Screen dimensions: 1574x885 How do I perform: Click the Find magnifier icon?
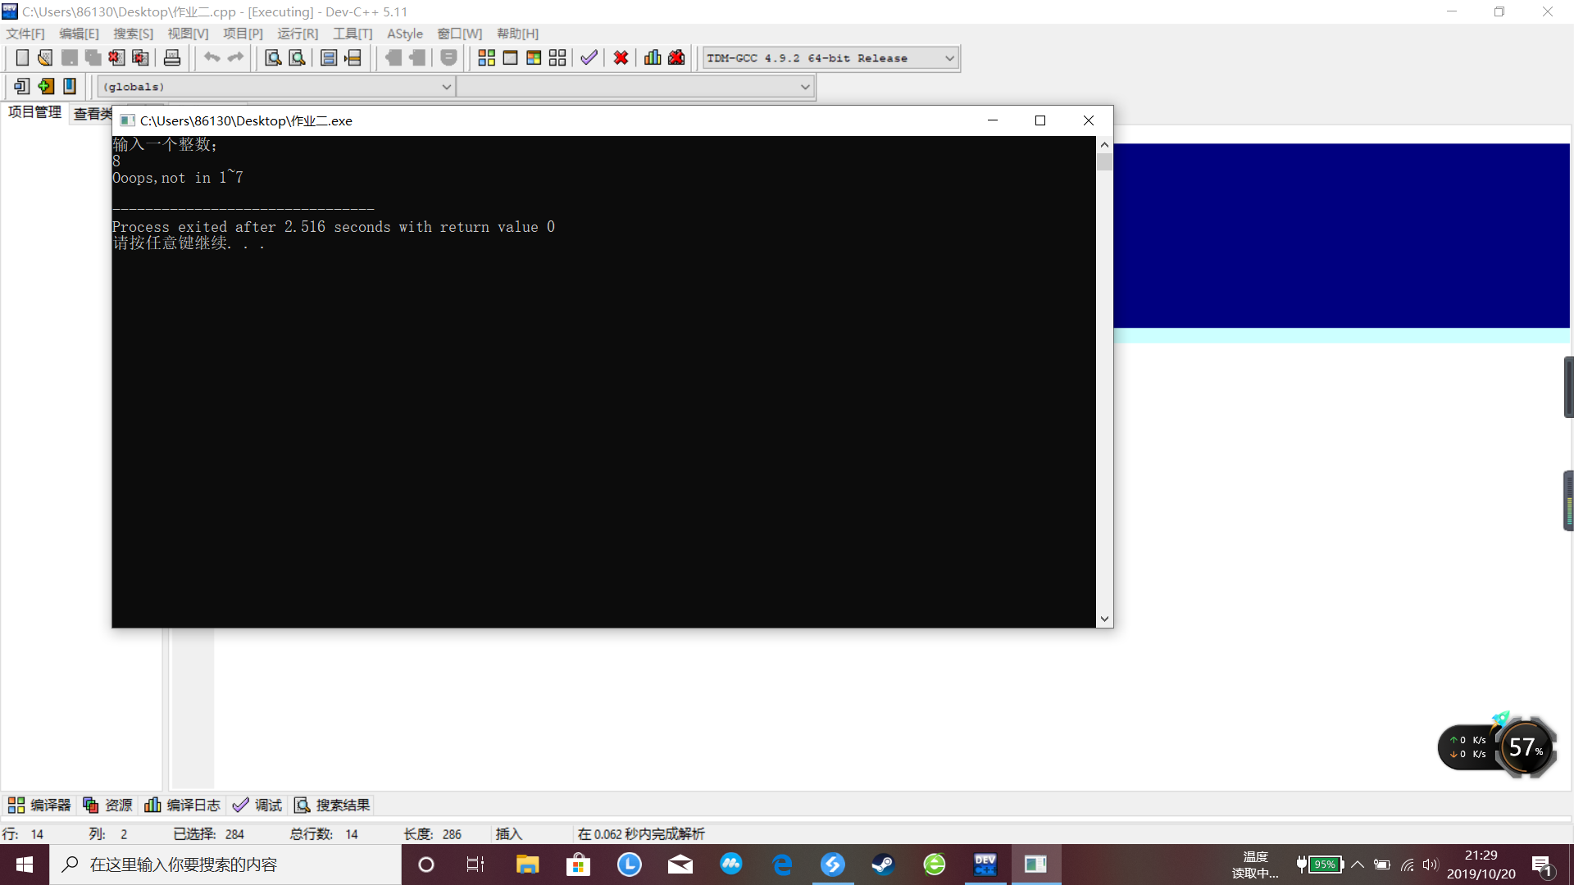click(273, 57)
